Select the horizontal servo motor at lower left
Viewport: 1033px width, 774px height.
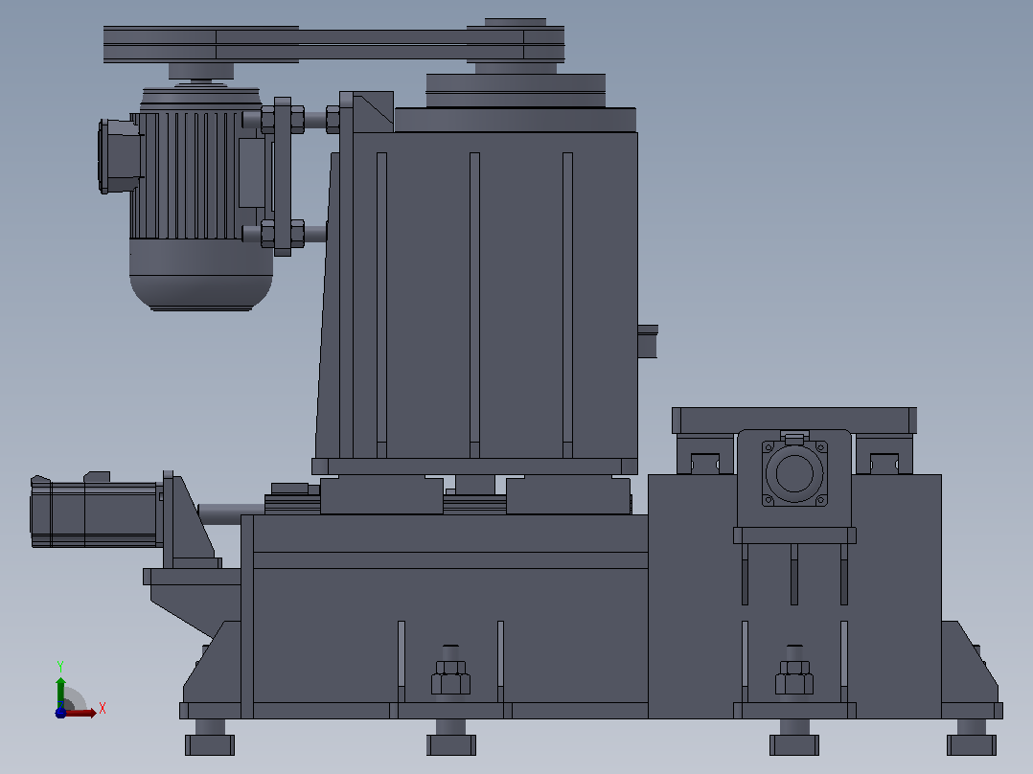click(x=96, y=511)
